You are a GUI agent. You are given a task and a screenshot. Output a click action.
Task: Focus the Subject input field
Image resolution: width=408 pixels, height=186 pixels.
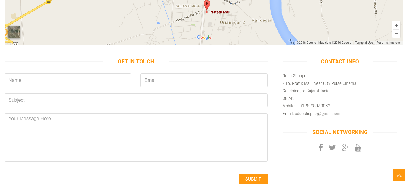pyautogui.click(x=136, y=100)
